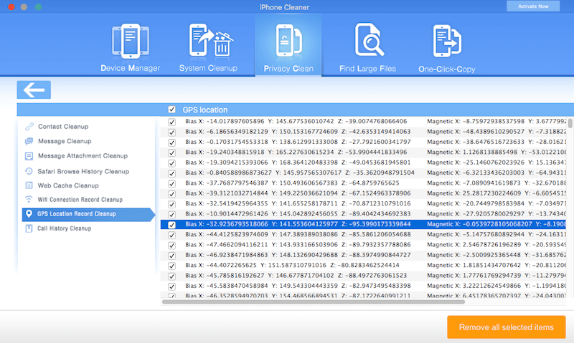Click the vertical scrollbar thumb of the list

coord(570,122)
